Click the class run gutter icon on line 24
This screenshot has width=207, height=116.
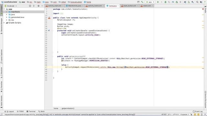[49, 18]
